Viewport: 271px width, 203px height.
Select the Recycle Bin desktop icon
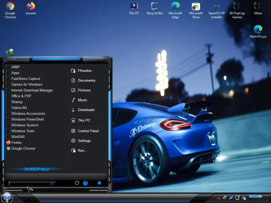click(155, 9)
